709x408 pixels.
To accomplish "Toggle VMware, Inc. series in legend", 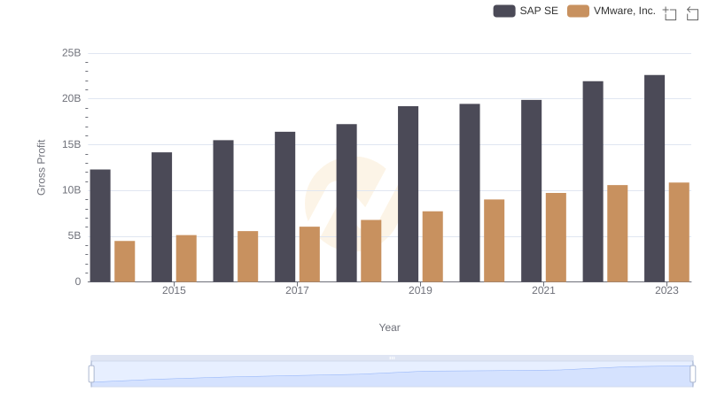I will tap(612, 11).
